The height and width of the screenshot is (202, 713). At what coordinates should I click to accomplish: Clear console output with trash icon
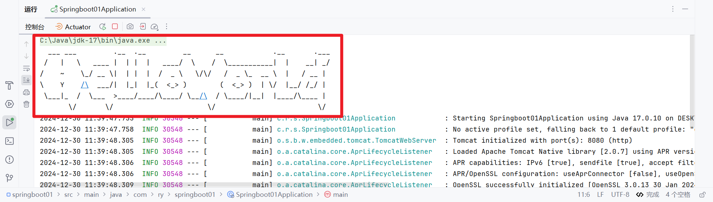click(x=26, y=105)
